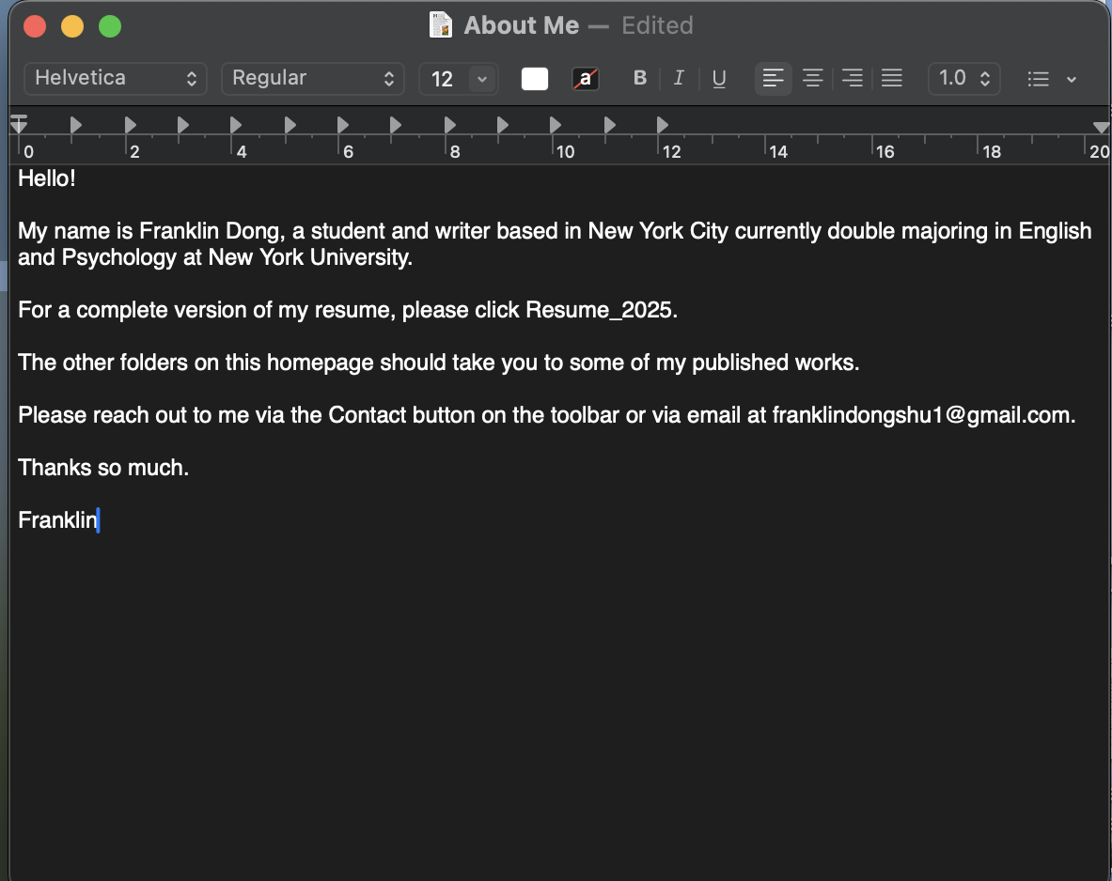Click the tab stop at ruler mark 10
This screenshot has width=1112, height=881.
(x=556, y=126)
